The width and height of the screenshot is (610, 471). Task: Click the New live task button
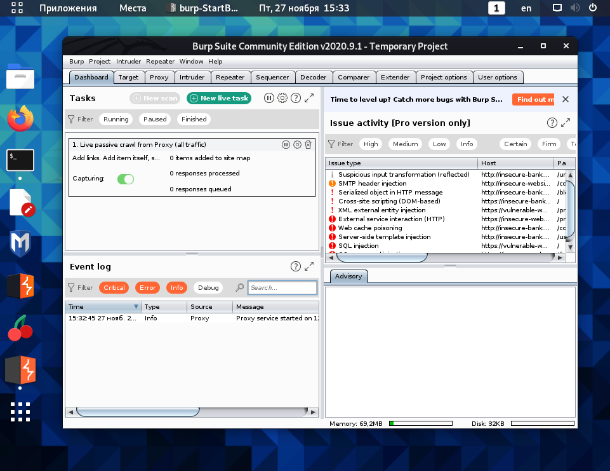219,98
